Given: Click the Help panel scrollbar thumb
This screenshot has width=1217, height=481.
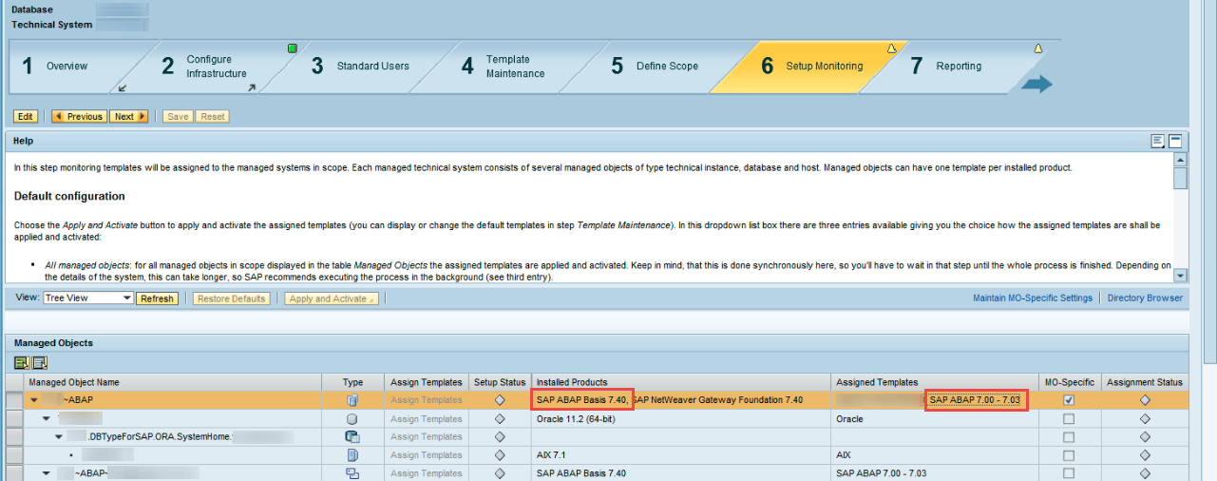Looking at the screenshot, I should point(1180,179).
